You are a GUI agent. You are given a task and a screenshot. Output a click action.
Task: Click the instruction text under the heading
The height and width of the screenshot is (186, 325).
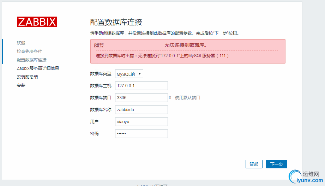(165, 33)
